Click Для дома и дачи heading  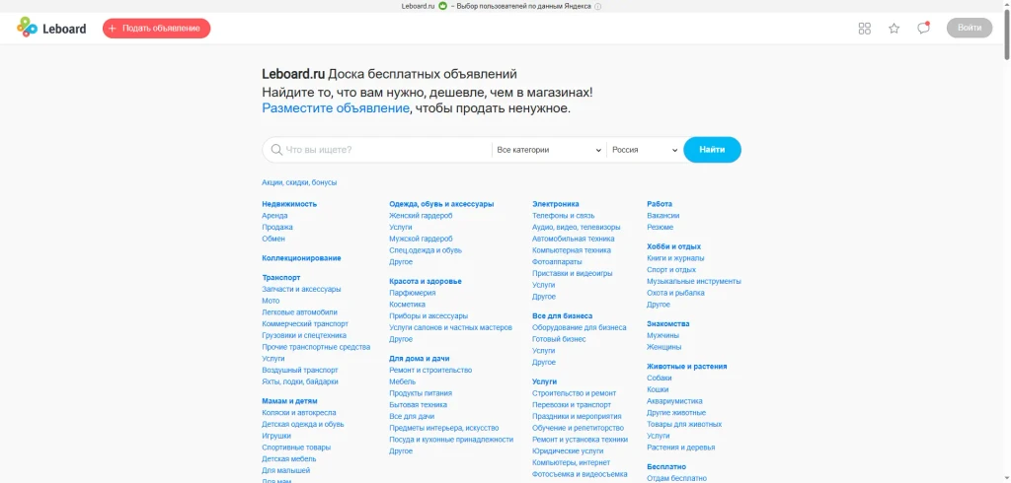tap(420, 359)
